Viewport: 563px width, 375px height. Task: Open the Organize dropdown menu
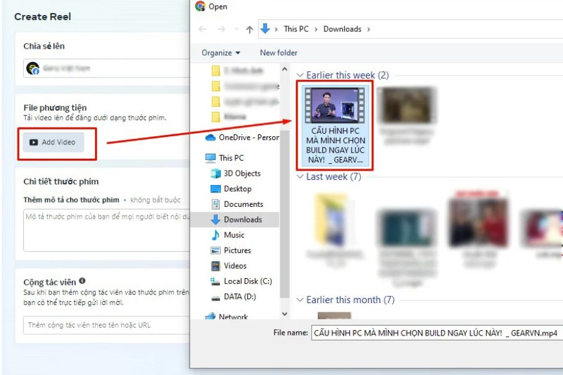[x=220, y=52]
